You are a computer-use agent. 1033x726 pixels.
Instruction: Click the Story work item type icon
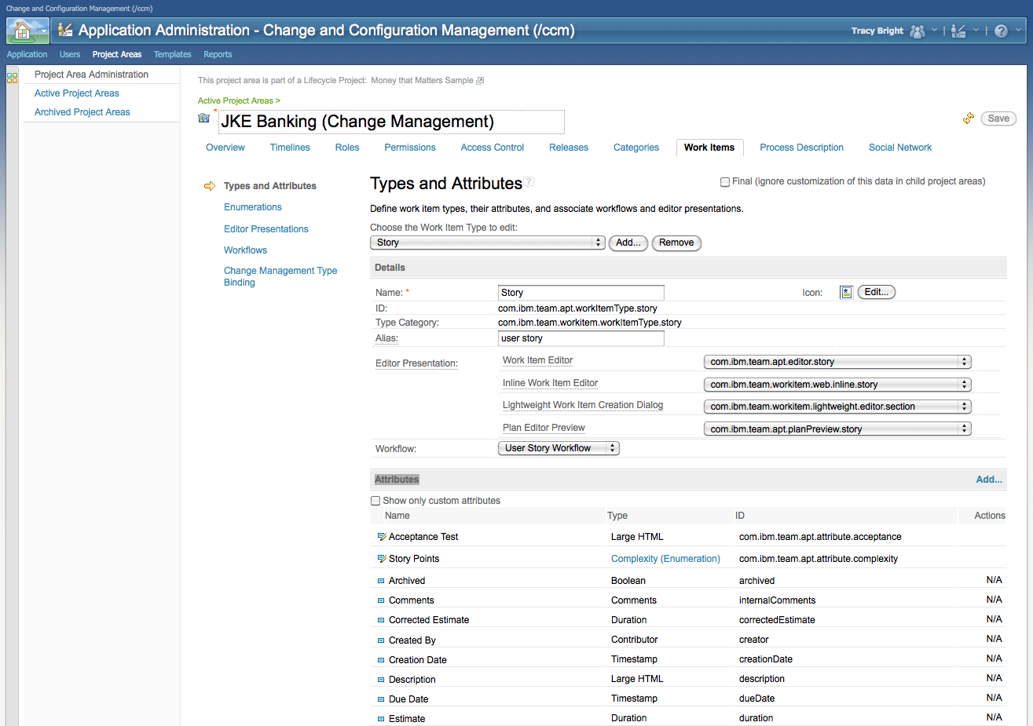tap(846, 292)
